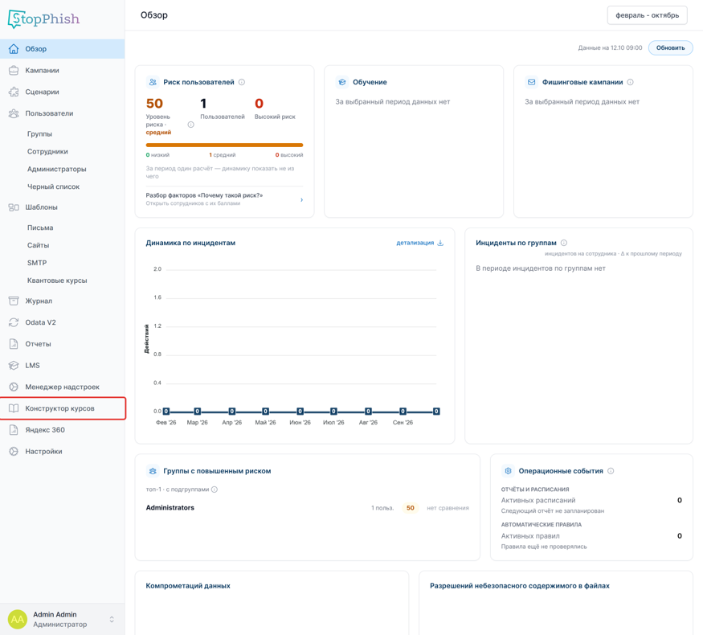
Task: Click the info icon next to Инциденты по группам
Action: pyautogui.click(x=564, y=243)
